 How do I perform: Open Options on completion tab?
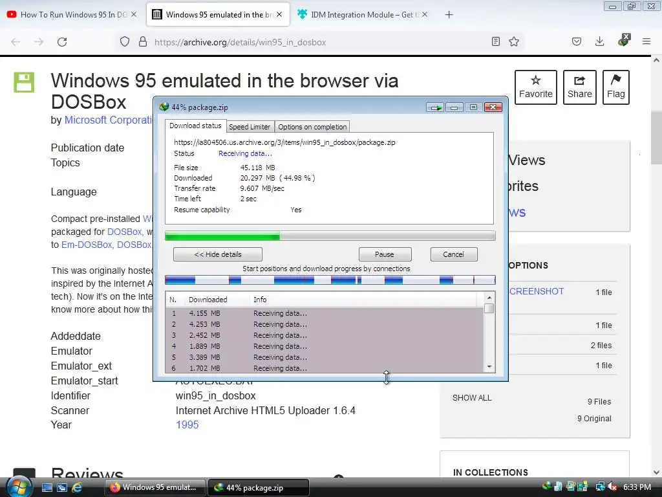click(x=312, y=127)
